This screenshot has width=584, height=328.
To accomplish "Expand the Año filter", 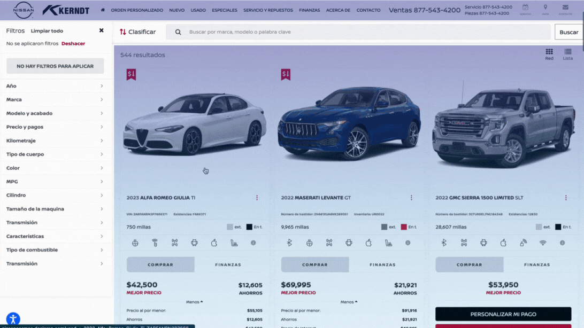I will click(55, 86).
